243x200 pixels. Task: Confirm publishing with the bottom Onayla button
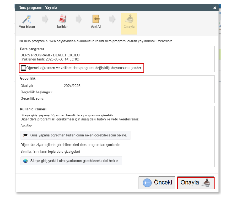pos(196,183)
